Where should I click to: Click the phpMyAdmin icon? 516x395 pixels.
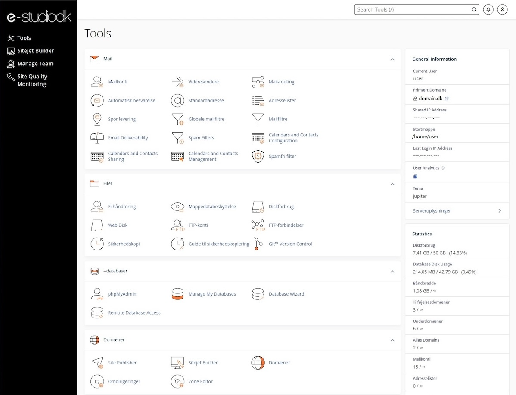[97, 294]
